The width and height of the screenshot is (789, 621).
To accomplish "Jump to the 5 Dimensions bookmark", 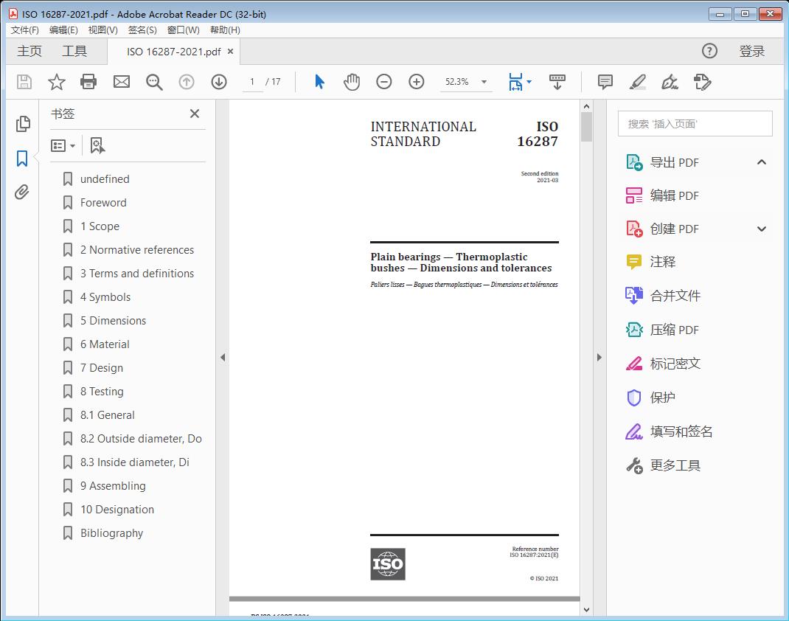I will 113,321.
